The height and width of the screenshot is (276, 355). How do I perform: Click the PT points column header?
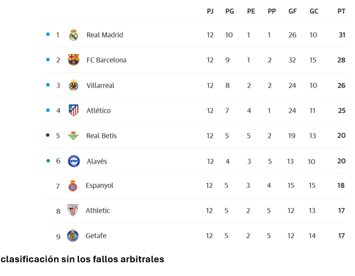coord(341,11)
